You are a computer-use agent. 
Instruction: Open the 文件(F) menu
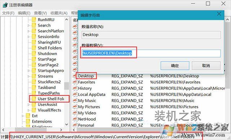pyautogui.click(x=8, y=13)
